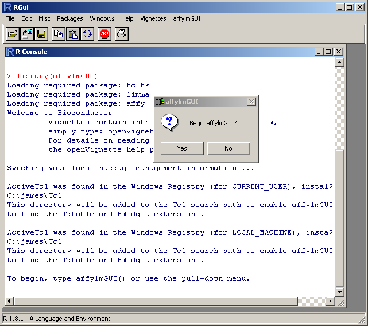Open the Vignettes menu
Image resolution: width=368 pixels, height=326 pixels.
pos(153,18)
